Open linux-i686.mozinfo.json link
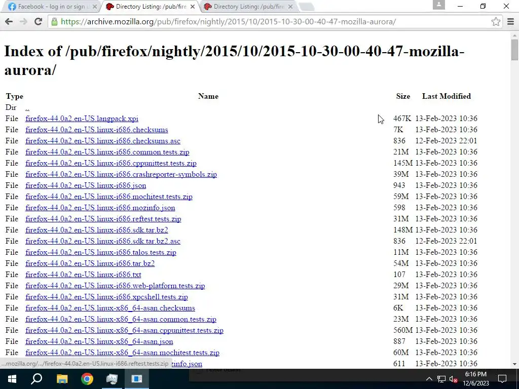This screenshot has width=519, height=389. coord(100,208)
